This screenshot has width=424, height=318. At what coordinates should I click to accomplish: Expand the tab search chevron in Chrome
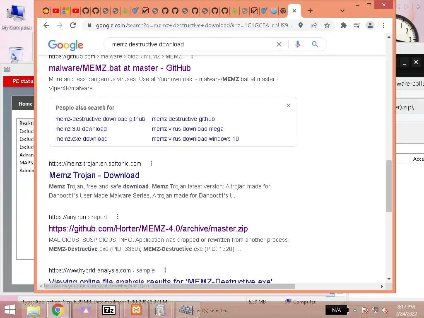pos(342,11)
